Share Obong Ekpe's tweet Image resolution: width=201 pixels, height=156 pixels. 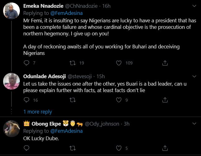pos(165,148)
